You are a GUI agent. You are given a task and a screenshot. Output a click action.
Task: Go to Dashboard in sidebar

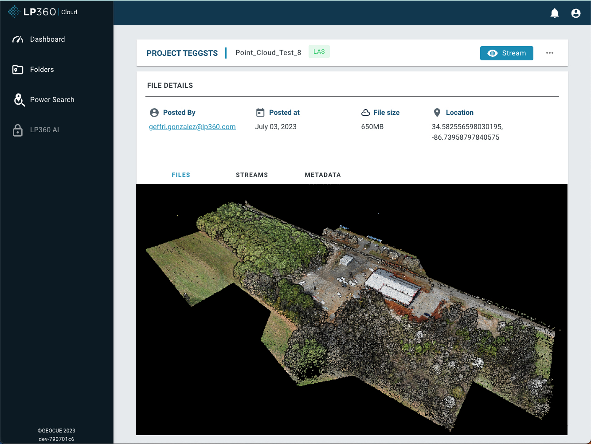[47, 39]
